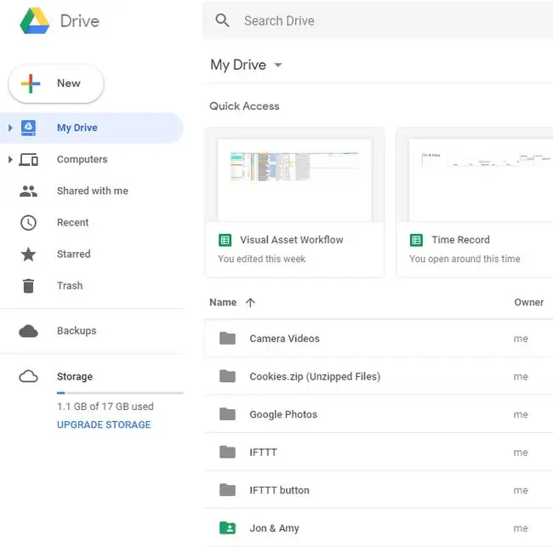Expand the Computers tree arrow
The width and height of the screenshot is (553, 553).
pos(10,159)
